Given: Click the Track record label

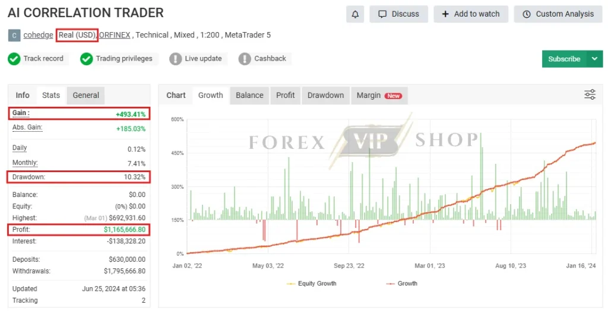Looking at the screenshot, I should pyautogui.click(x=43, y=59).
